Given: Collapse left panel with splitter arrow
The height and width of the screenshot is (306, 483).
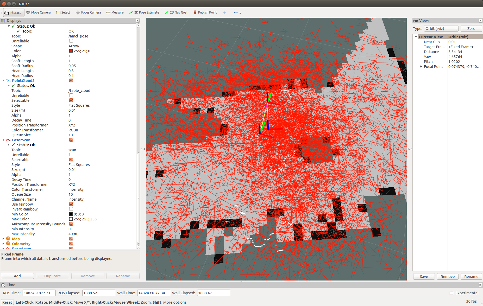Looking at the screenshot, I should tap(144, 149).
